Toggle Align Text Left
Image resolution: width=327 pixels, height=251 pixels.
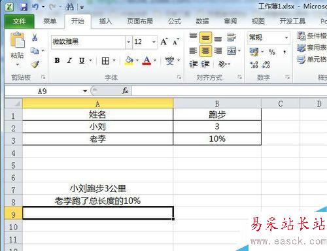pos(193,51)
